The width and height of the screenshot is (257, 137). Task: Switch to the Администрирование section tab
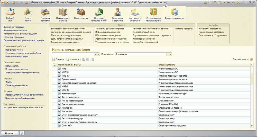point(174,14)
